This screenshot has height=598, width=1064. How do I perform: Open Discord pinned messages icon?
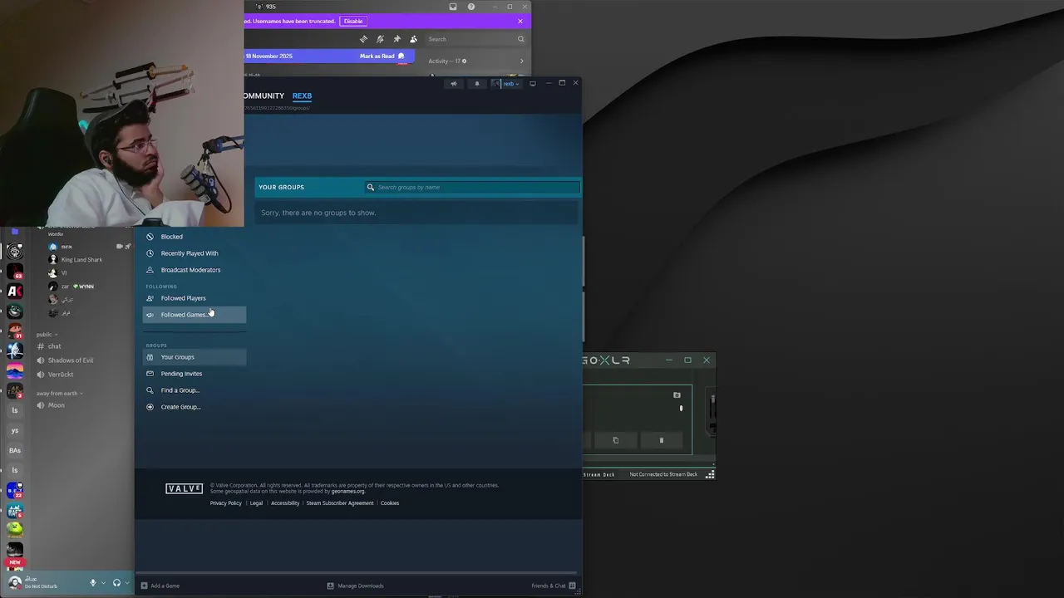[397, 39]
